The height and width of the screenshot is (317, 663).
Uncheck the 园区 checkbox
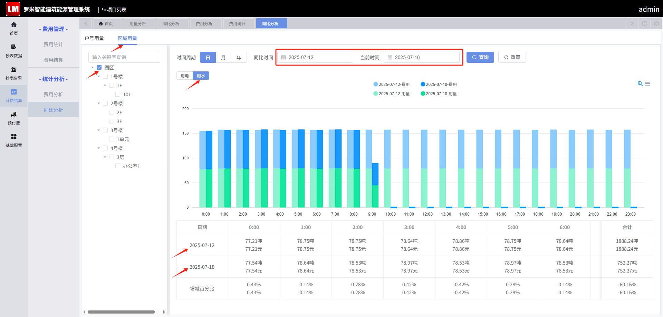click(x=99, y=67)
